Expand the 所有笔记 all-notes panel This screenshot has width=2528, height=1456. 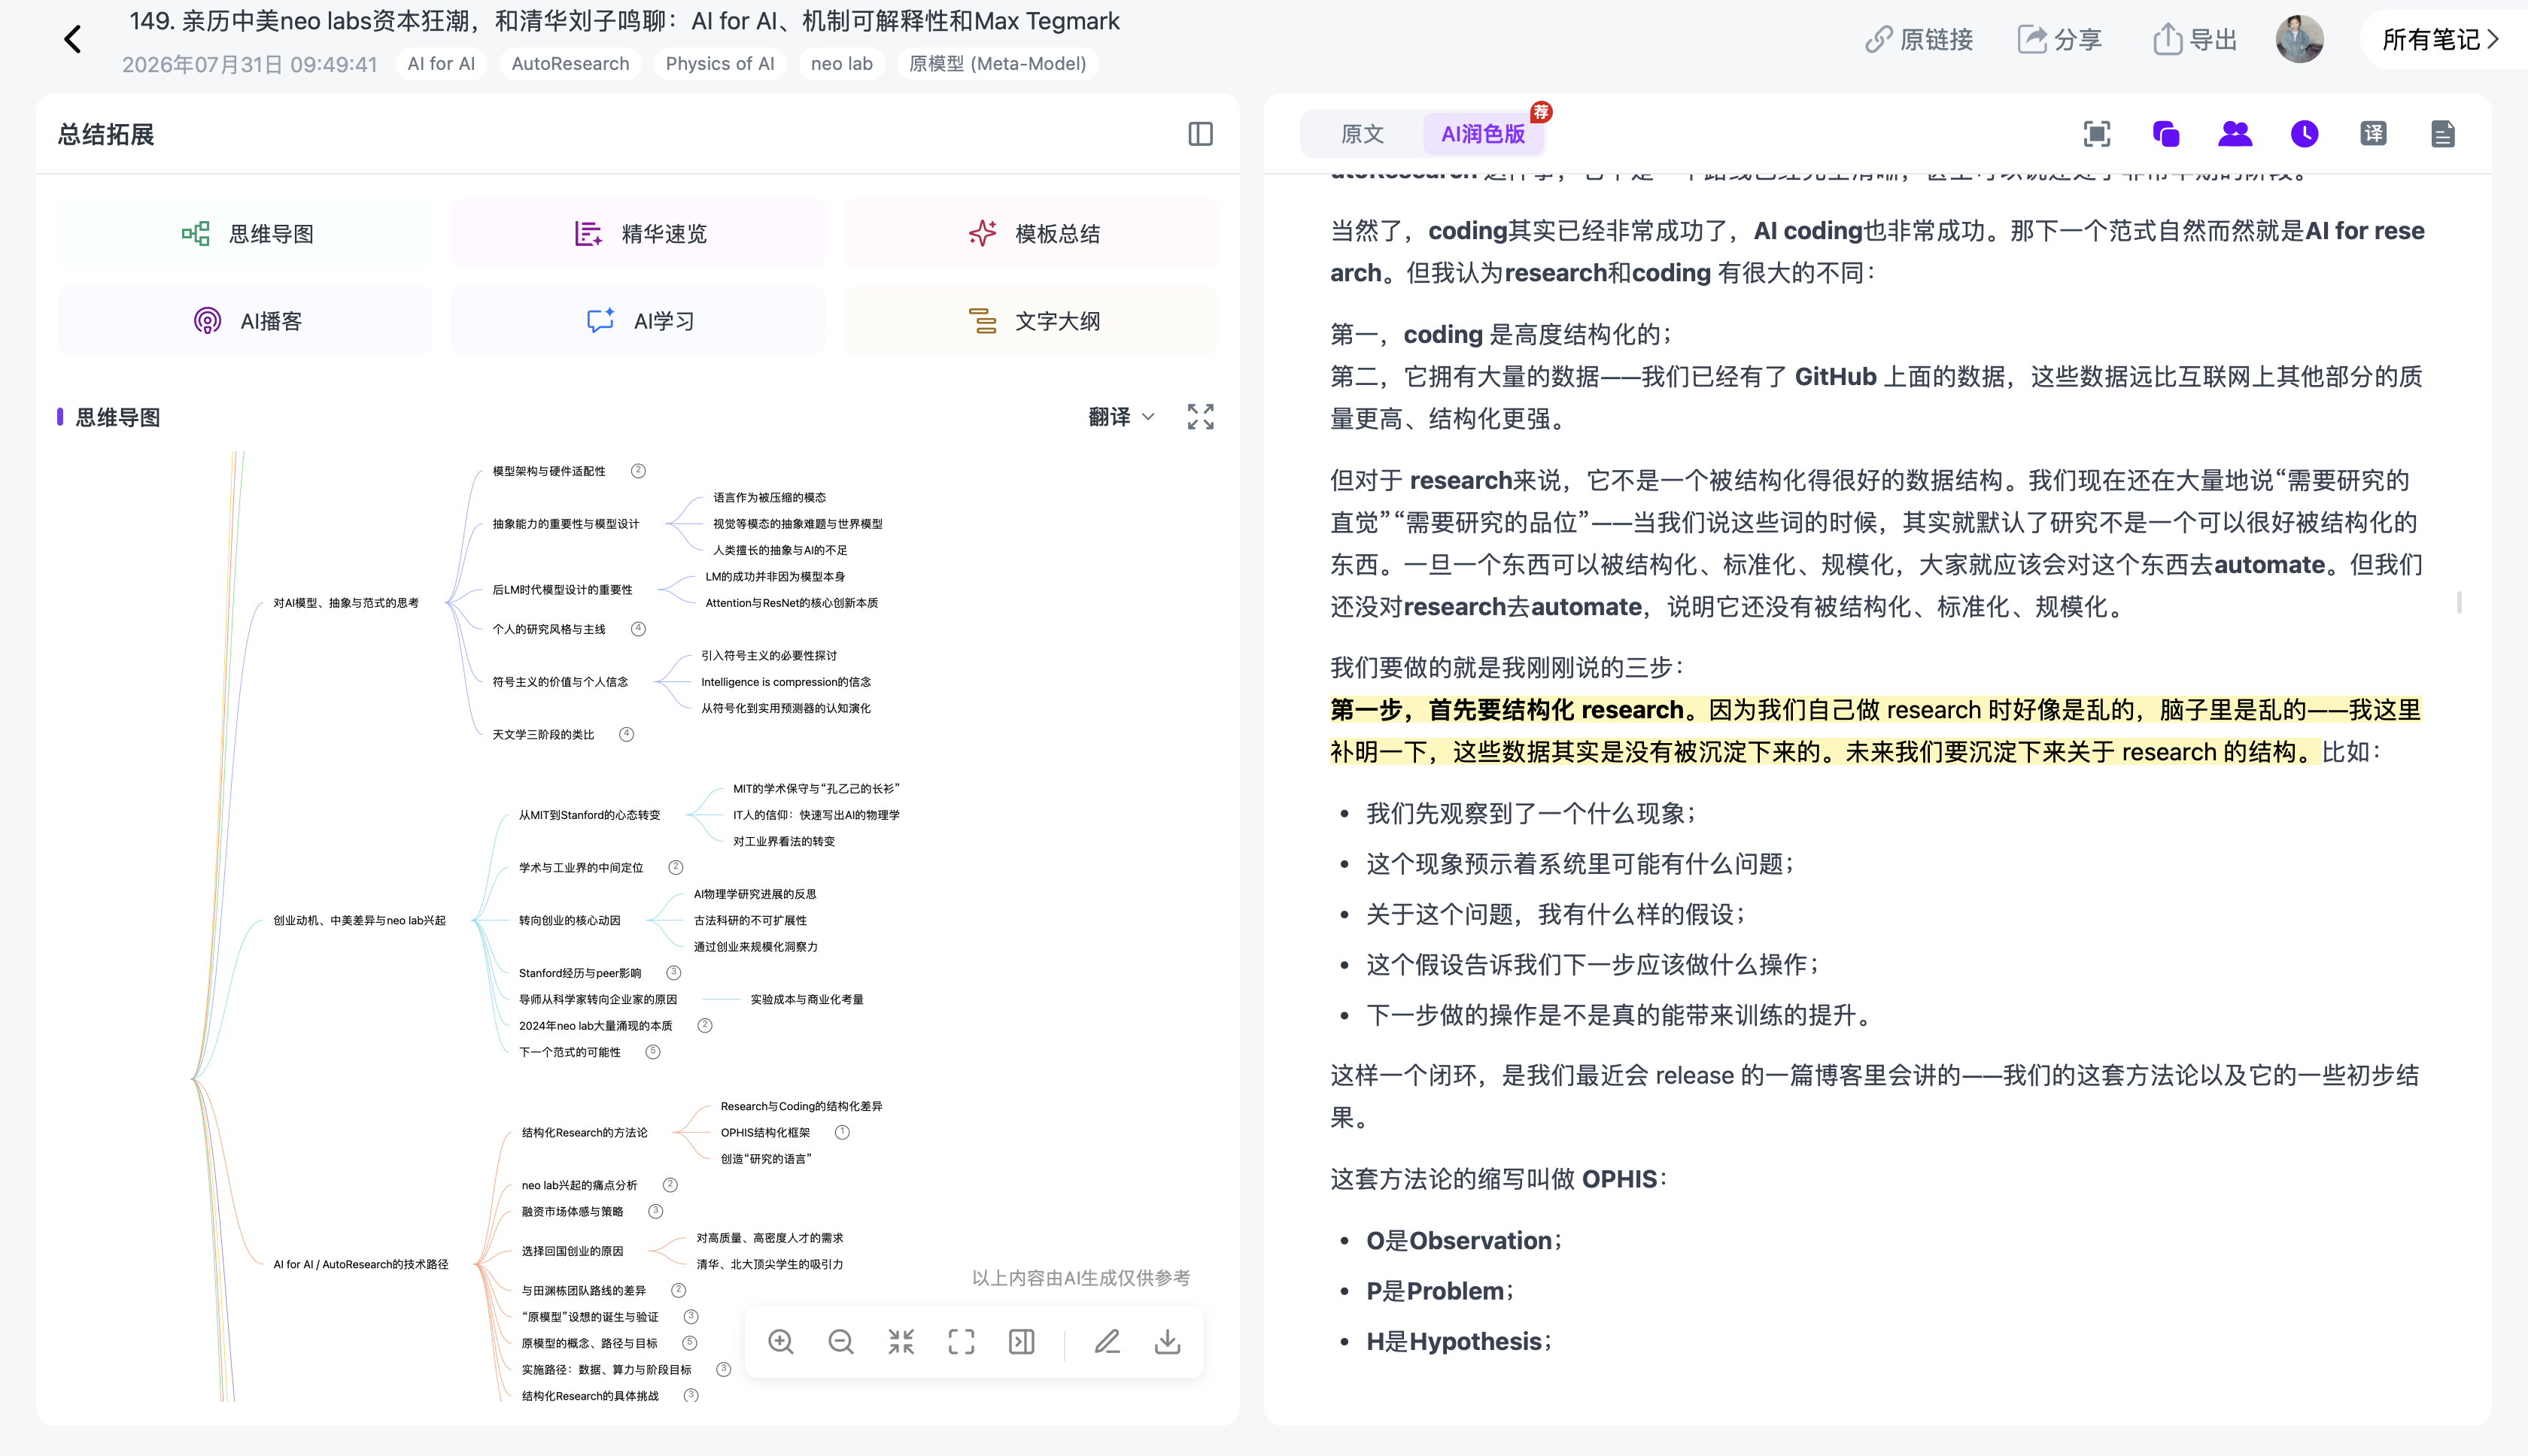point(2441,40)
